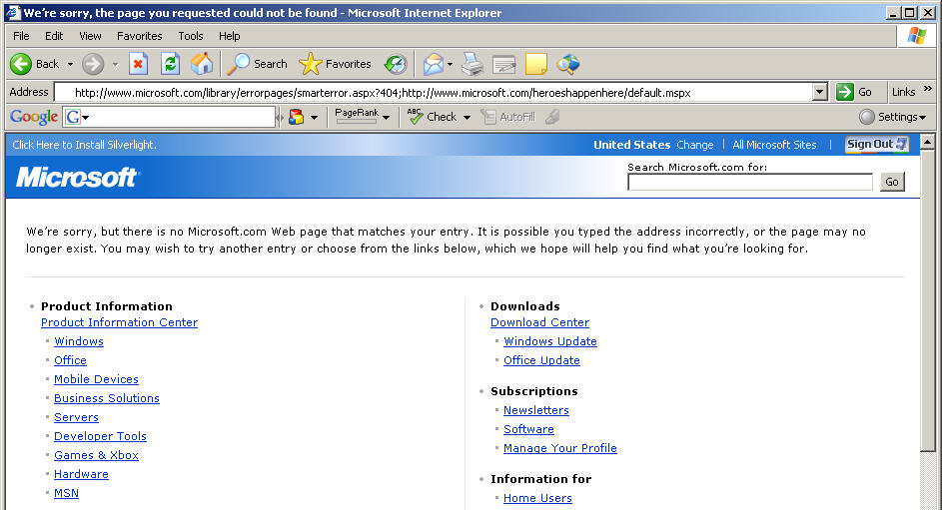Expand the Mail icon dropdown arrow

[451, 65]
